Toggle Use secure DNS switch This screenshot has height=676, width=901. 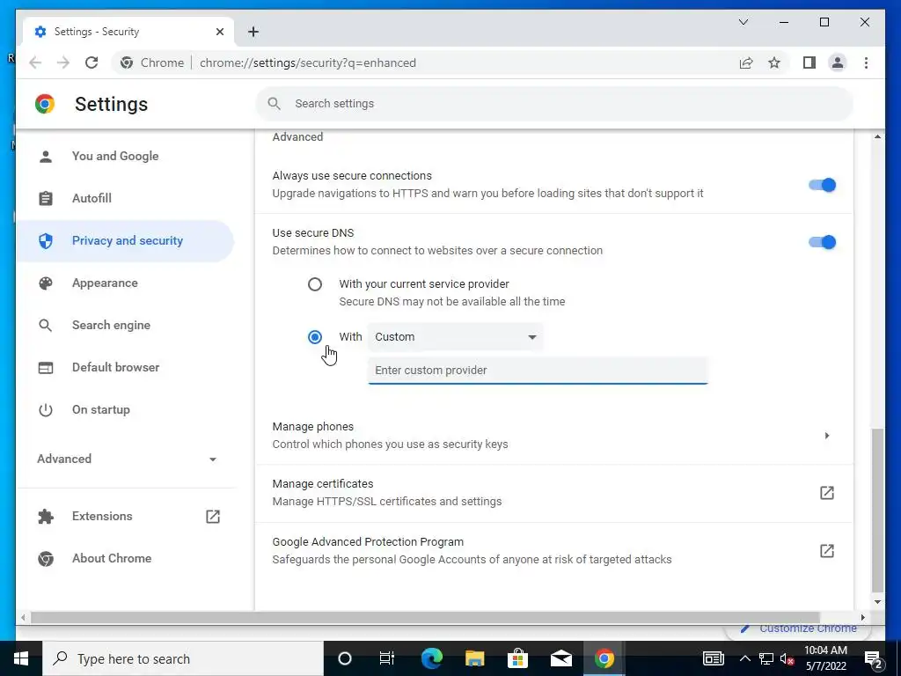click(823, 242)
